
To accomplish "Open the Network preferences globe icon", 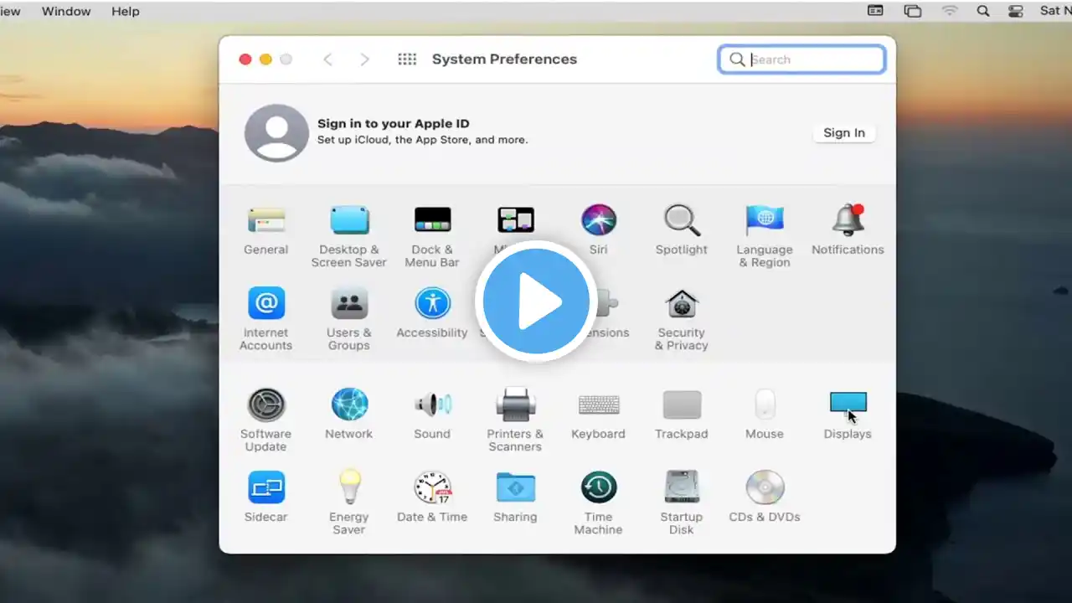I will (x=349, y=405).
